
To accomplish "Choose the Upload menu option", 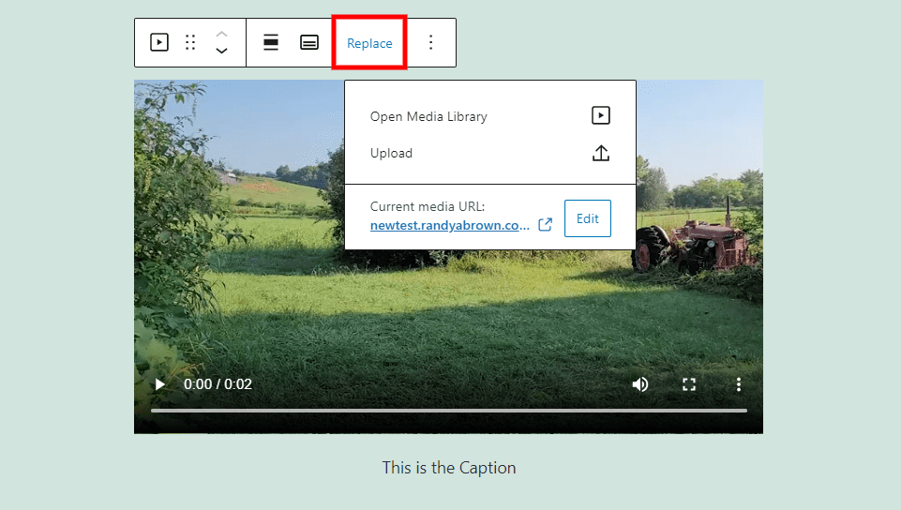I will [x=391, y=153].
